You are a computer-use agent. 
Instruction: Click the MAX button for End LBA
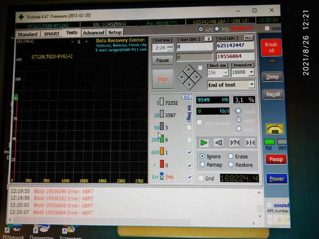point(249,38)
